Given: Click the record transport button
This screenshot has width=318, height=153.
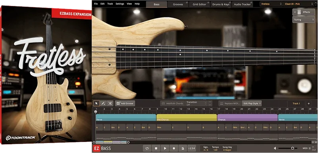Looking at the screenshot, I should pyautogui.click(x=174, y=148).
